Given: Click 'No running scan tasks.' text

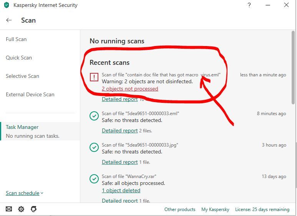Looking at the screenshot, I should tap(33, 136).
